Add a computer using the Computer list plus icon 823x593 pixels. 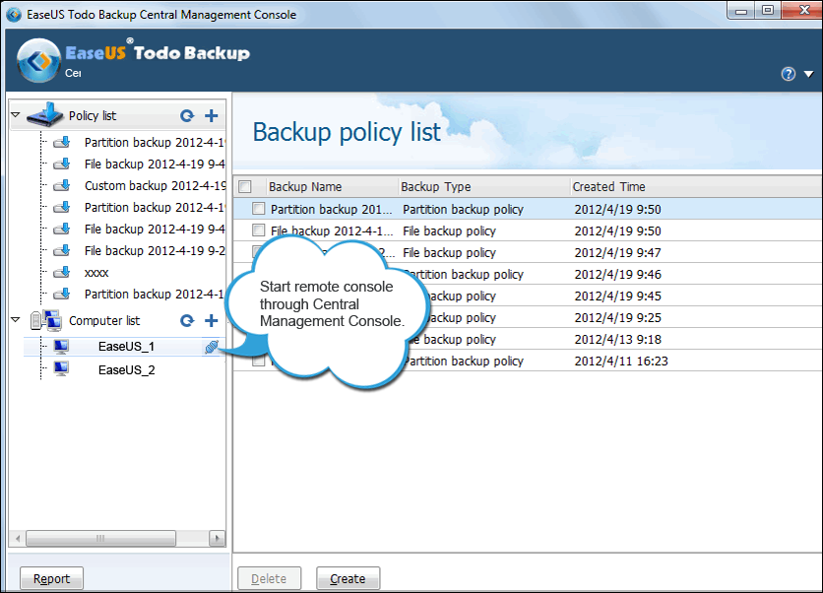(211, 321)
